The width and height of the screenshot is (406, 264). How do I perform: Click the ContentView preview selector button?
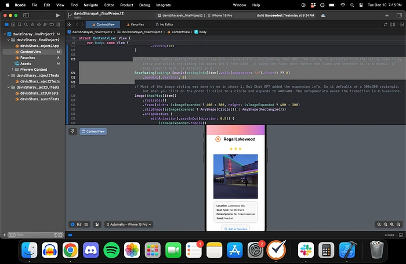[93, 132]
